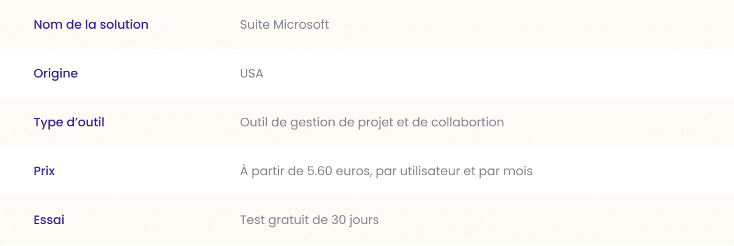
Task: Select the "Test gratuit de 30 jours" text
Action: (310, 220)
